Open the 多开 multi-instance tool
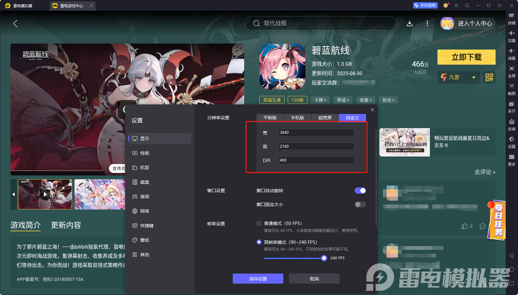518x295 pixels. (511, 107)
